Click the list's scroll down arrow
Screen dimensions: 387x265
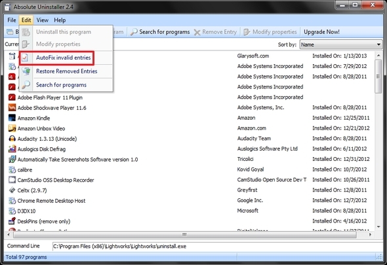tap(378, 226)
